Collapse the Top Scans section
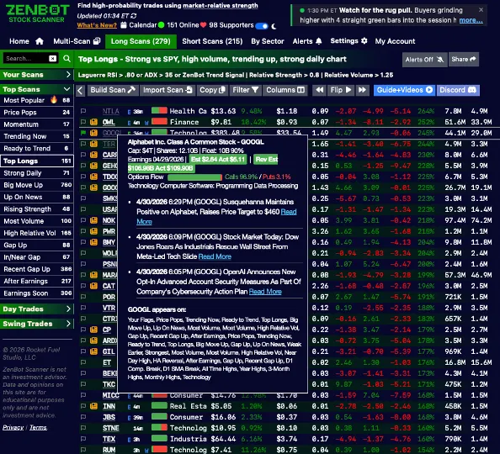 click(37, 89)
